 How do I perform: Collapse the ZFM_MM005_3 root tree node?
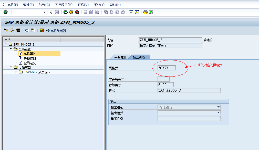click(x=6, y=44)
